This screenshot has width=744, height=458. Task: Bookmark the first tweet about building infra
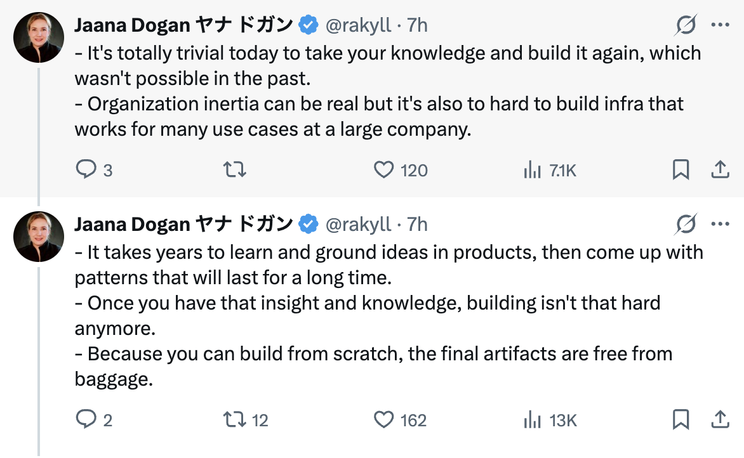[x=681, y=170]
